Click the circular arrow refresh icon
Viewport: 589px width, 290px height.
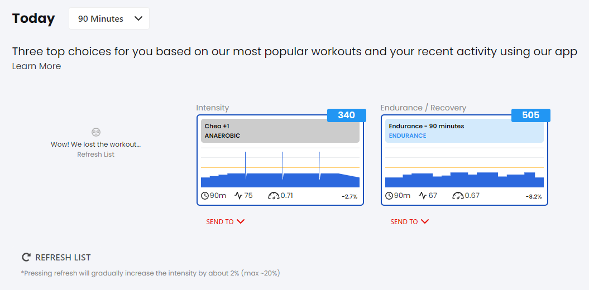coord(26,257)
